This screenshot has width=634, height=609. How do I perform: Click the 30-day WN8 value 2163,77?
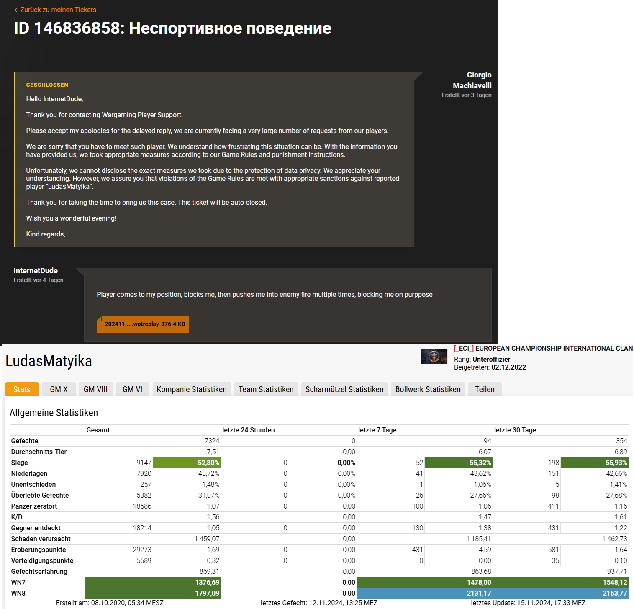(x=561, y=593)
